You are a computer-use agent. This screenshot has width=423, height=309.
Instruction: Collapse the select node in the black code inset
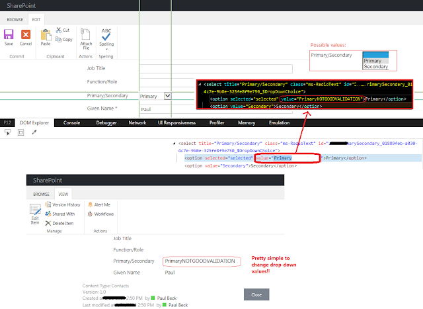(x=200, y=84)
